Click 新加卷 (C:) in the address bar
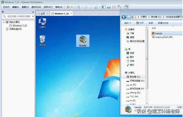This screenshot has width=183, height=117. 156,17
